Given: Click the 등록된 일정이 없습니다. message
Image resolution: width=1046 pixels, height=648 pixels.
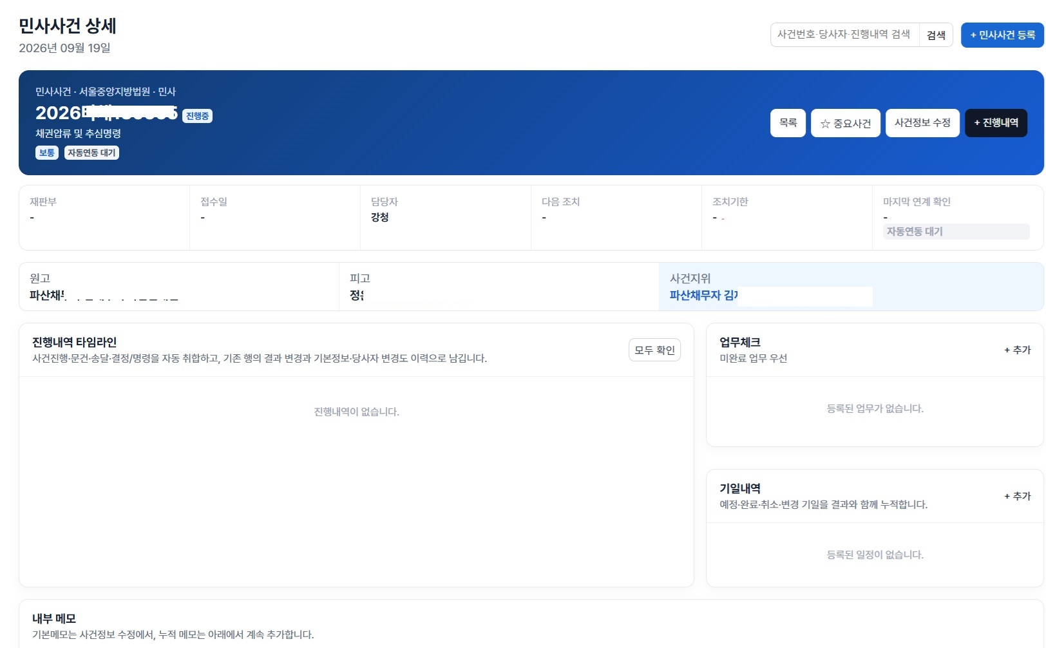Looking at the screenshot, I should [875, 555].
